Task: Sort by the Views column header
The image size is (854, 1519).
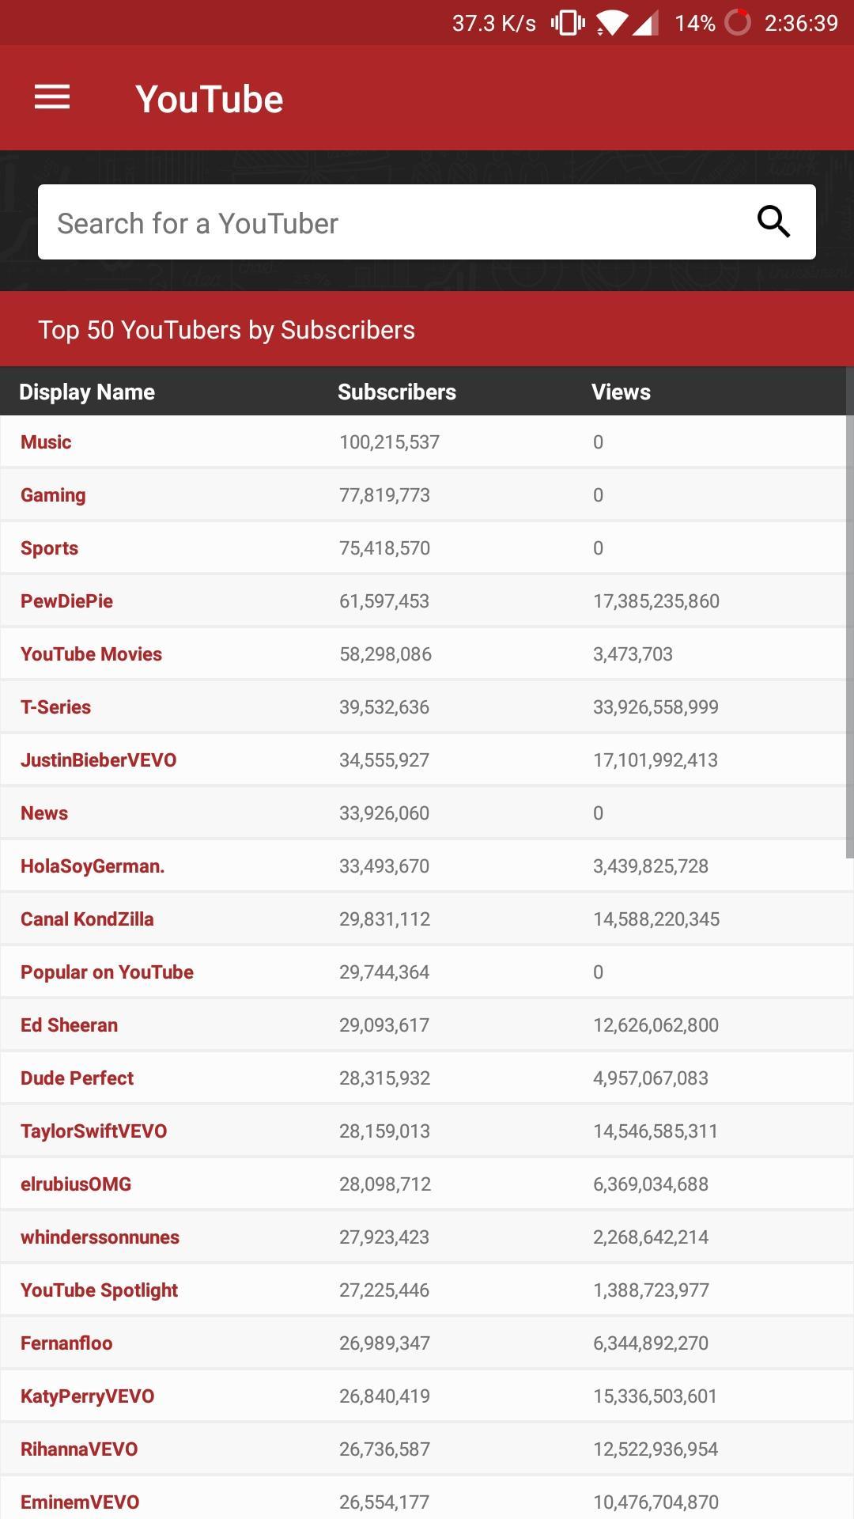Action: point(621,392)
